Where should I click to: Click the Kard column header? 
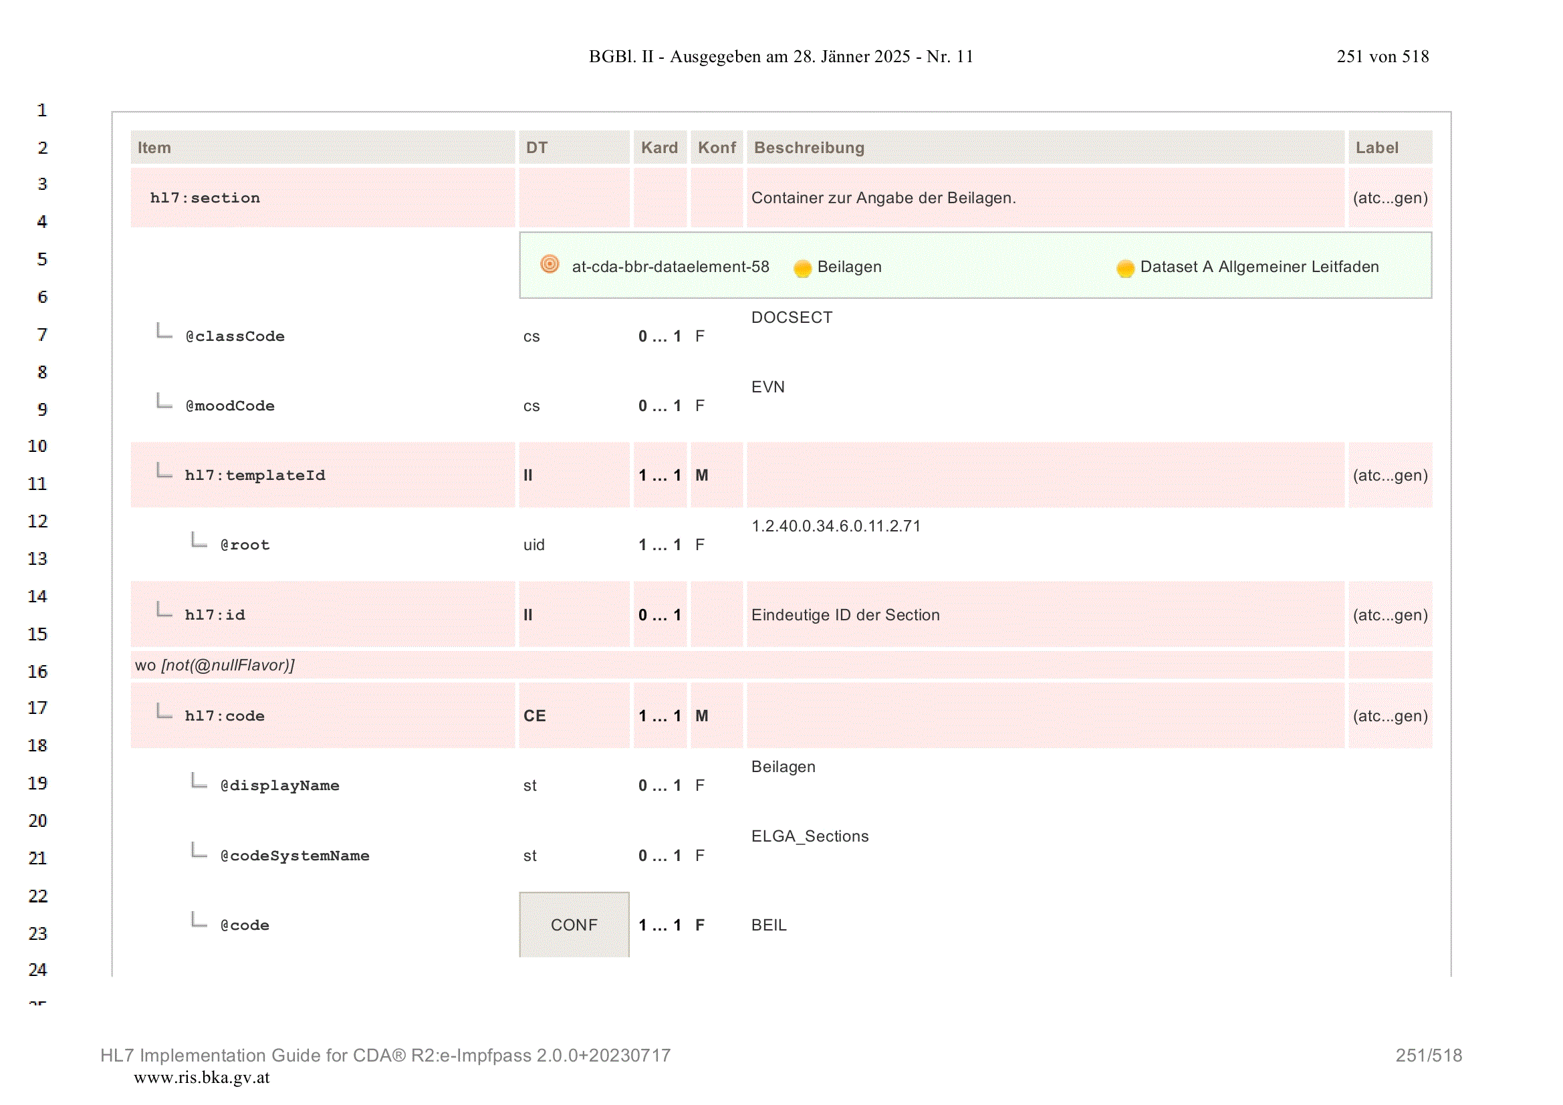660,147
